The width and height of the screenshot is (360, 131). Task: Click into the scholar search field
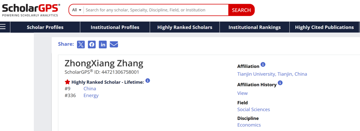(155, 10)
